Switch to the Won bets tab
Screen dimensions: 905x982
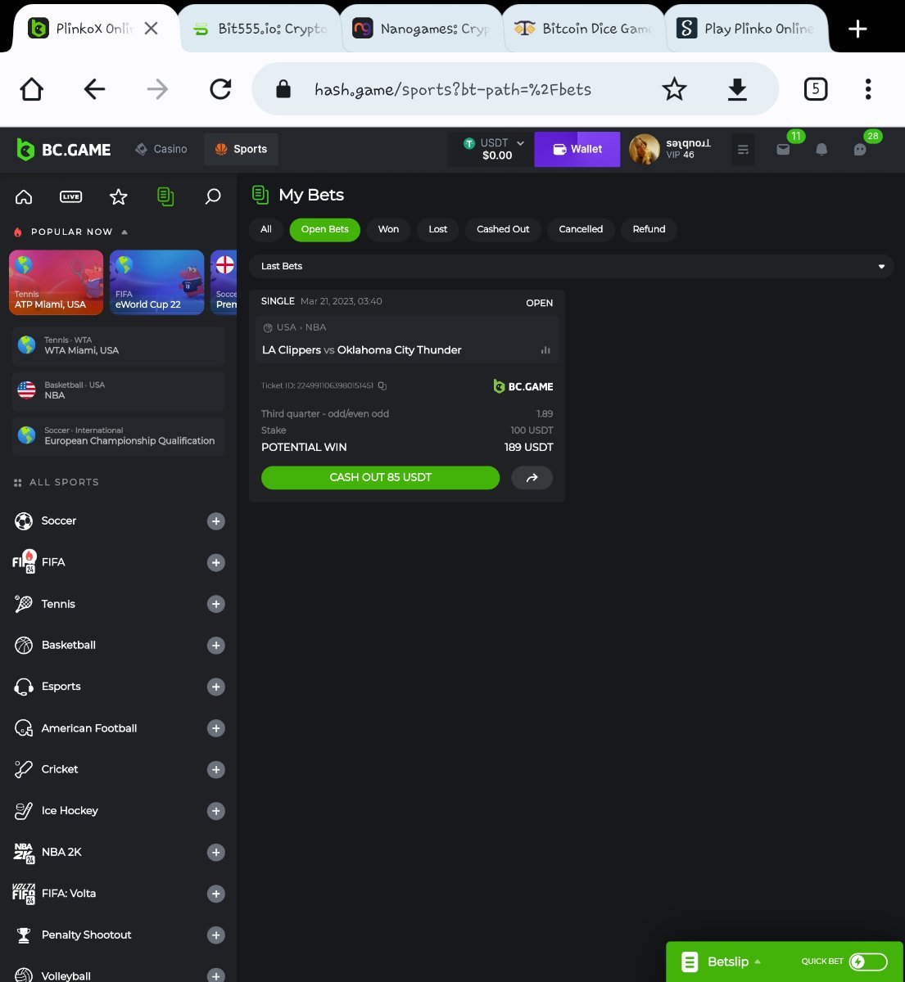tap(388, 229)
